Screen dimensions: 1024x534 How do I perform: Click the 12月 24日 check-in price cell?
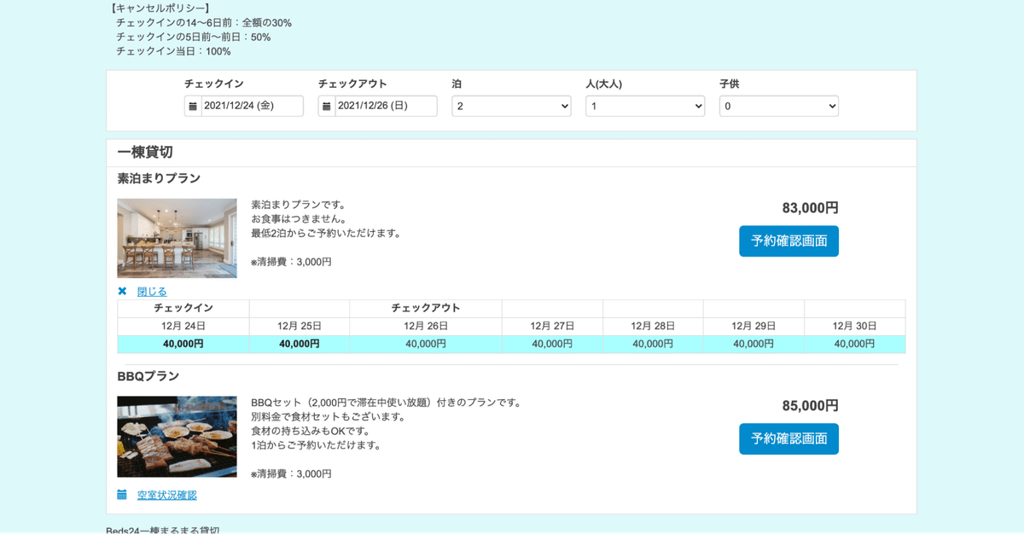[183, 344]
